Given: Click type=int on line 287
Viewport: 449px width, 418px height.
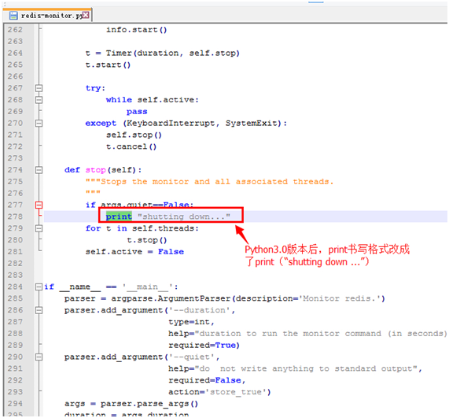Looking at the screenshot, I should pyautogui.click(x=189, y=322).
